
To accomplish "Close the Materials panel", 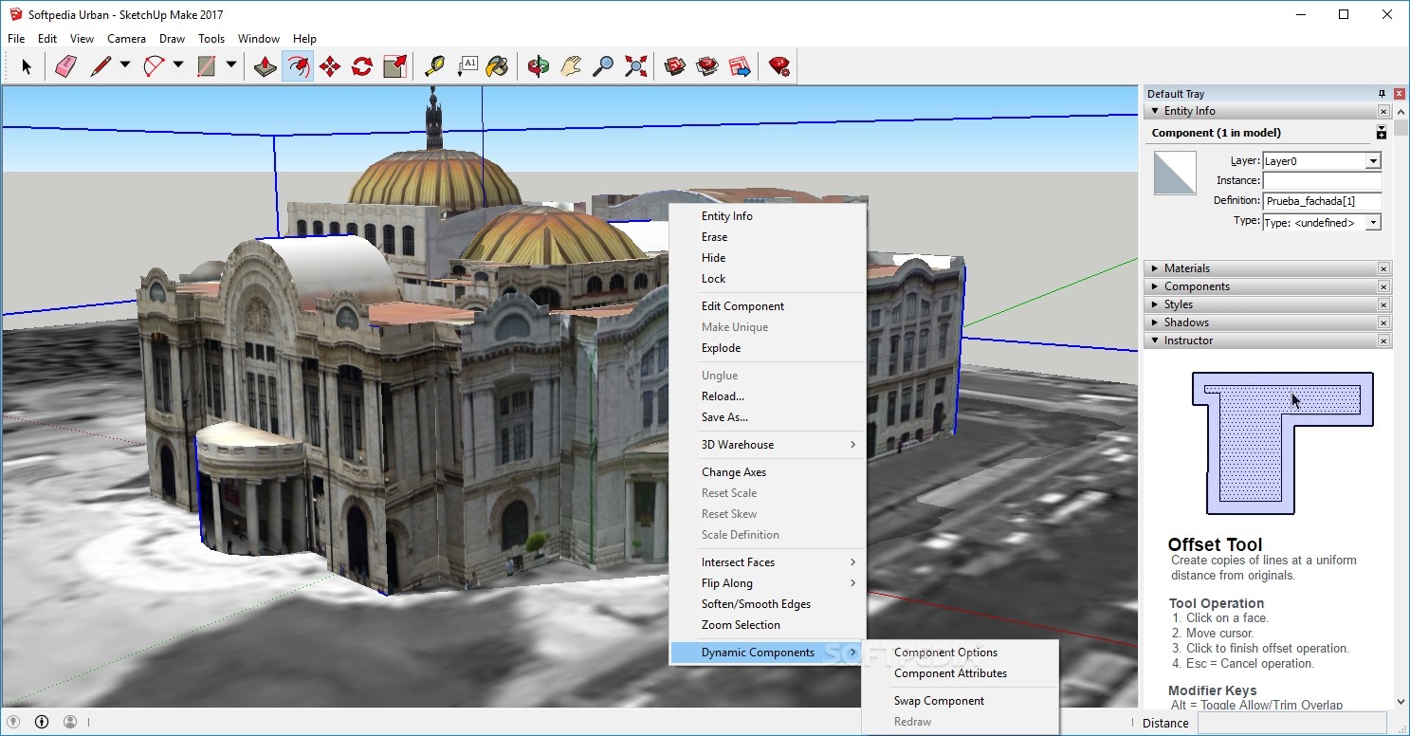I will point(1383,268).
